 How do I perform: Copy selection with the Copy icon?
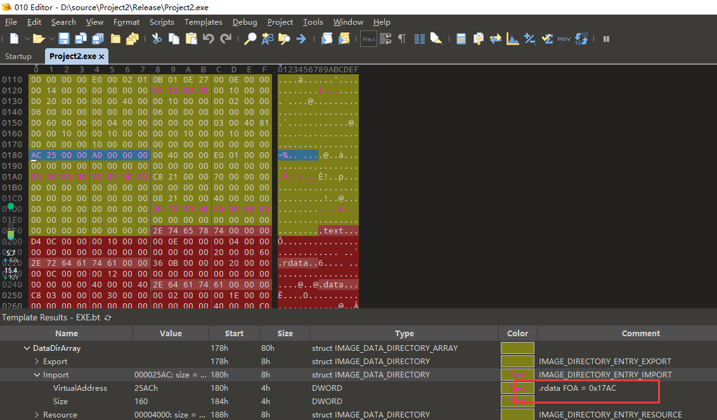point(174,39)
